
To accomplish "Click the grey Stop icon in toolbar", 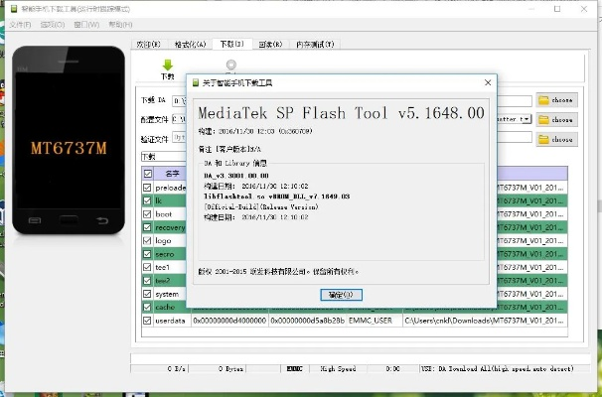I will pos(230,65).
